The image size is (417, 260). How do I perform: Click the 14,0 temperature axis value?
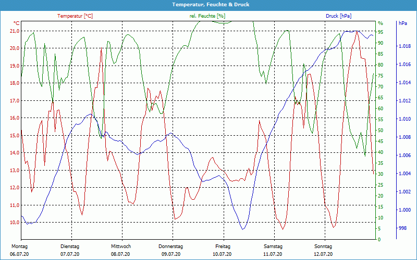click(15, 153)
